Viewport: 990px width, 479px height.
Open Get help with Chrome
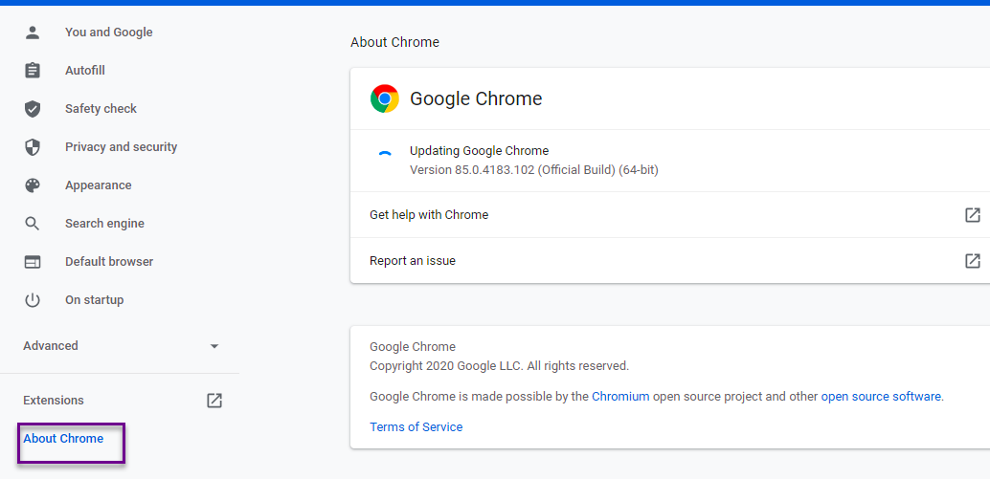pyautogui.click(x=429, y=215)
